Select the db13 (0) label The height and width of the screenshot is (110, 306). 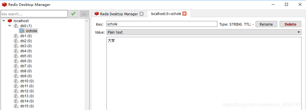point(27,96)
